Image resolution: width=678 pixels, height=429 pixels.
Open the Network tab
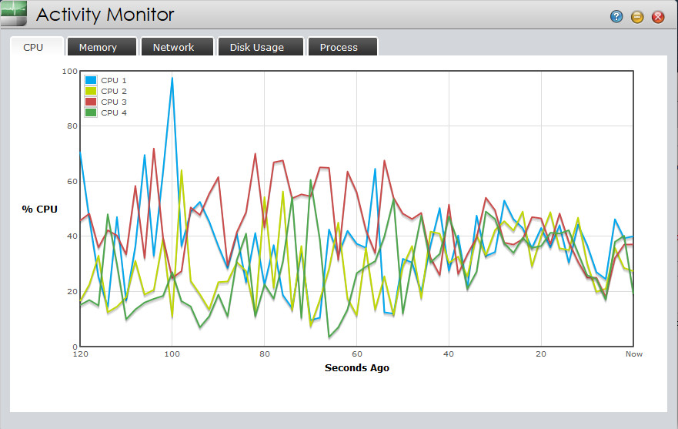point(173,47)
